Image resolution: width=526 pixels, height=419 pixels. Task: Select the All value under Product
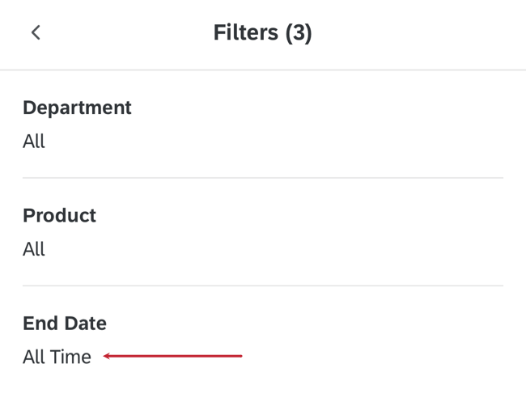(x=34, y=249)
